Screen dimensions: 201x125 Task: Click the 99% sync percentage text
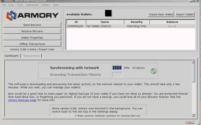click(126, 68)
